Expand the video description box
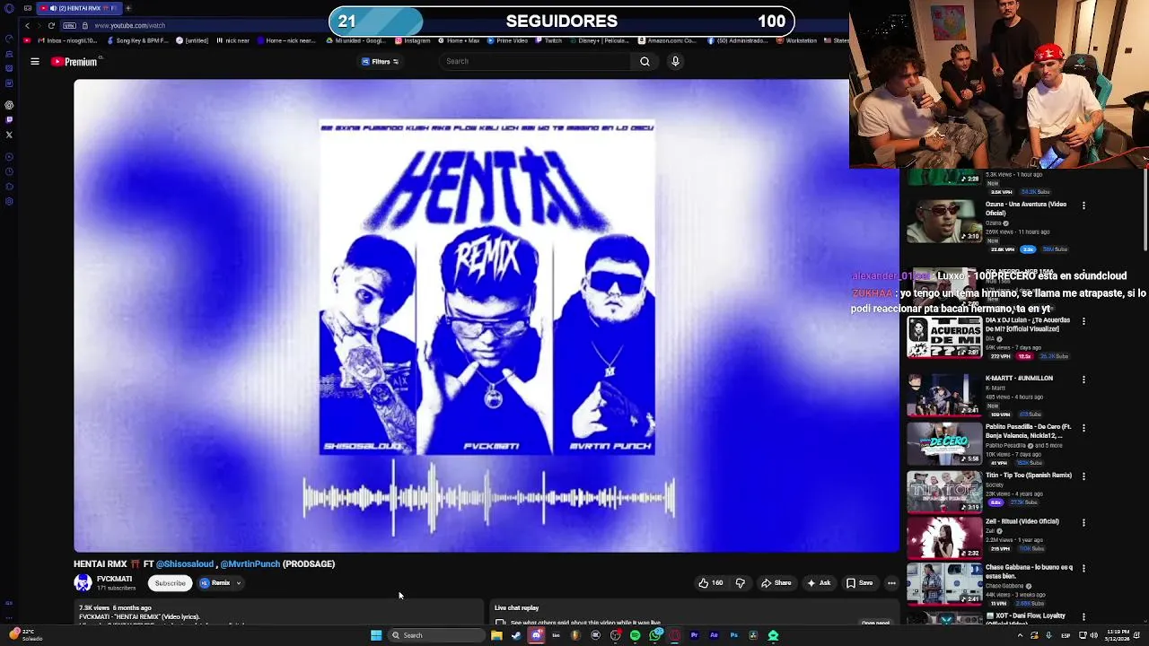The height and width of the screenshot is (646, 1149). [x=278, y=614]
